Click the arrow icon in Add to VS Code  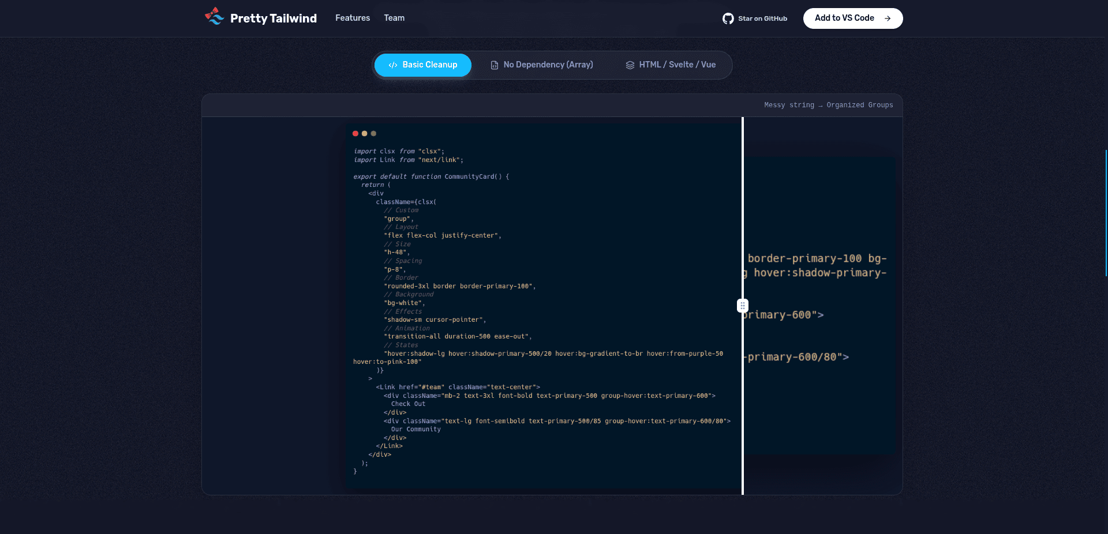pos(888,18)
